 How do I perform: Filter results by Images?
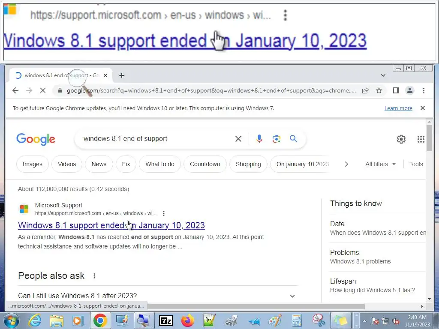(x=33, y=164)
